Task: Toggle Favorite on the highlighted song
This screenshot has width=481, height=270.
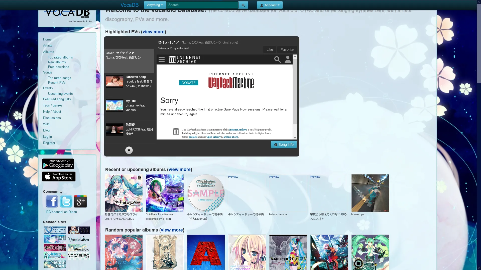Action: tap(287, 49)
